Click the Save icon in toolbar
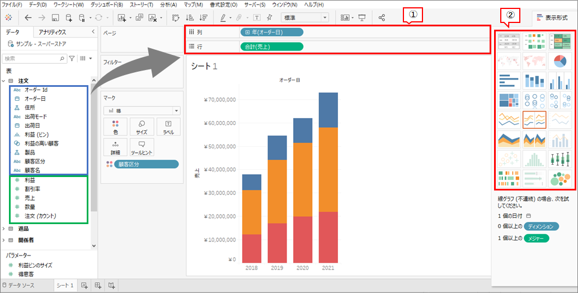Screen dimensions: 578x293 coord(55,17)
